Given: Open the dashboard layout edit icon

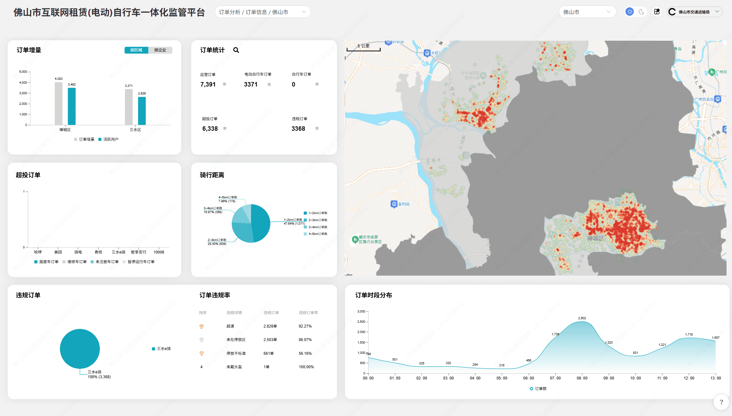Looking at the screenshot, I should 657,12.
